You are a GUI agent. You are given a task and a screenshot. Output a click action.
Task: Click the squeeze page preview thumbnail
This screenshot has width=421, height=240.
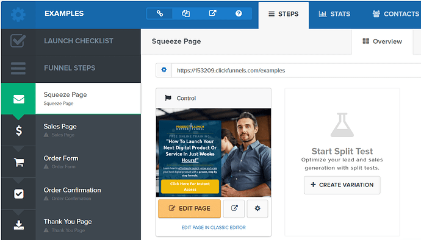[x=214, y=152]
